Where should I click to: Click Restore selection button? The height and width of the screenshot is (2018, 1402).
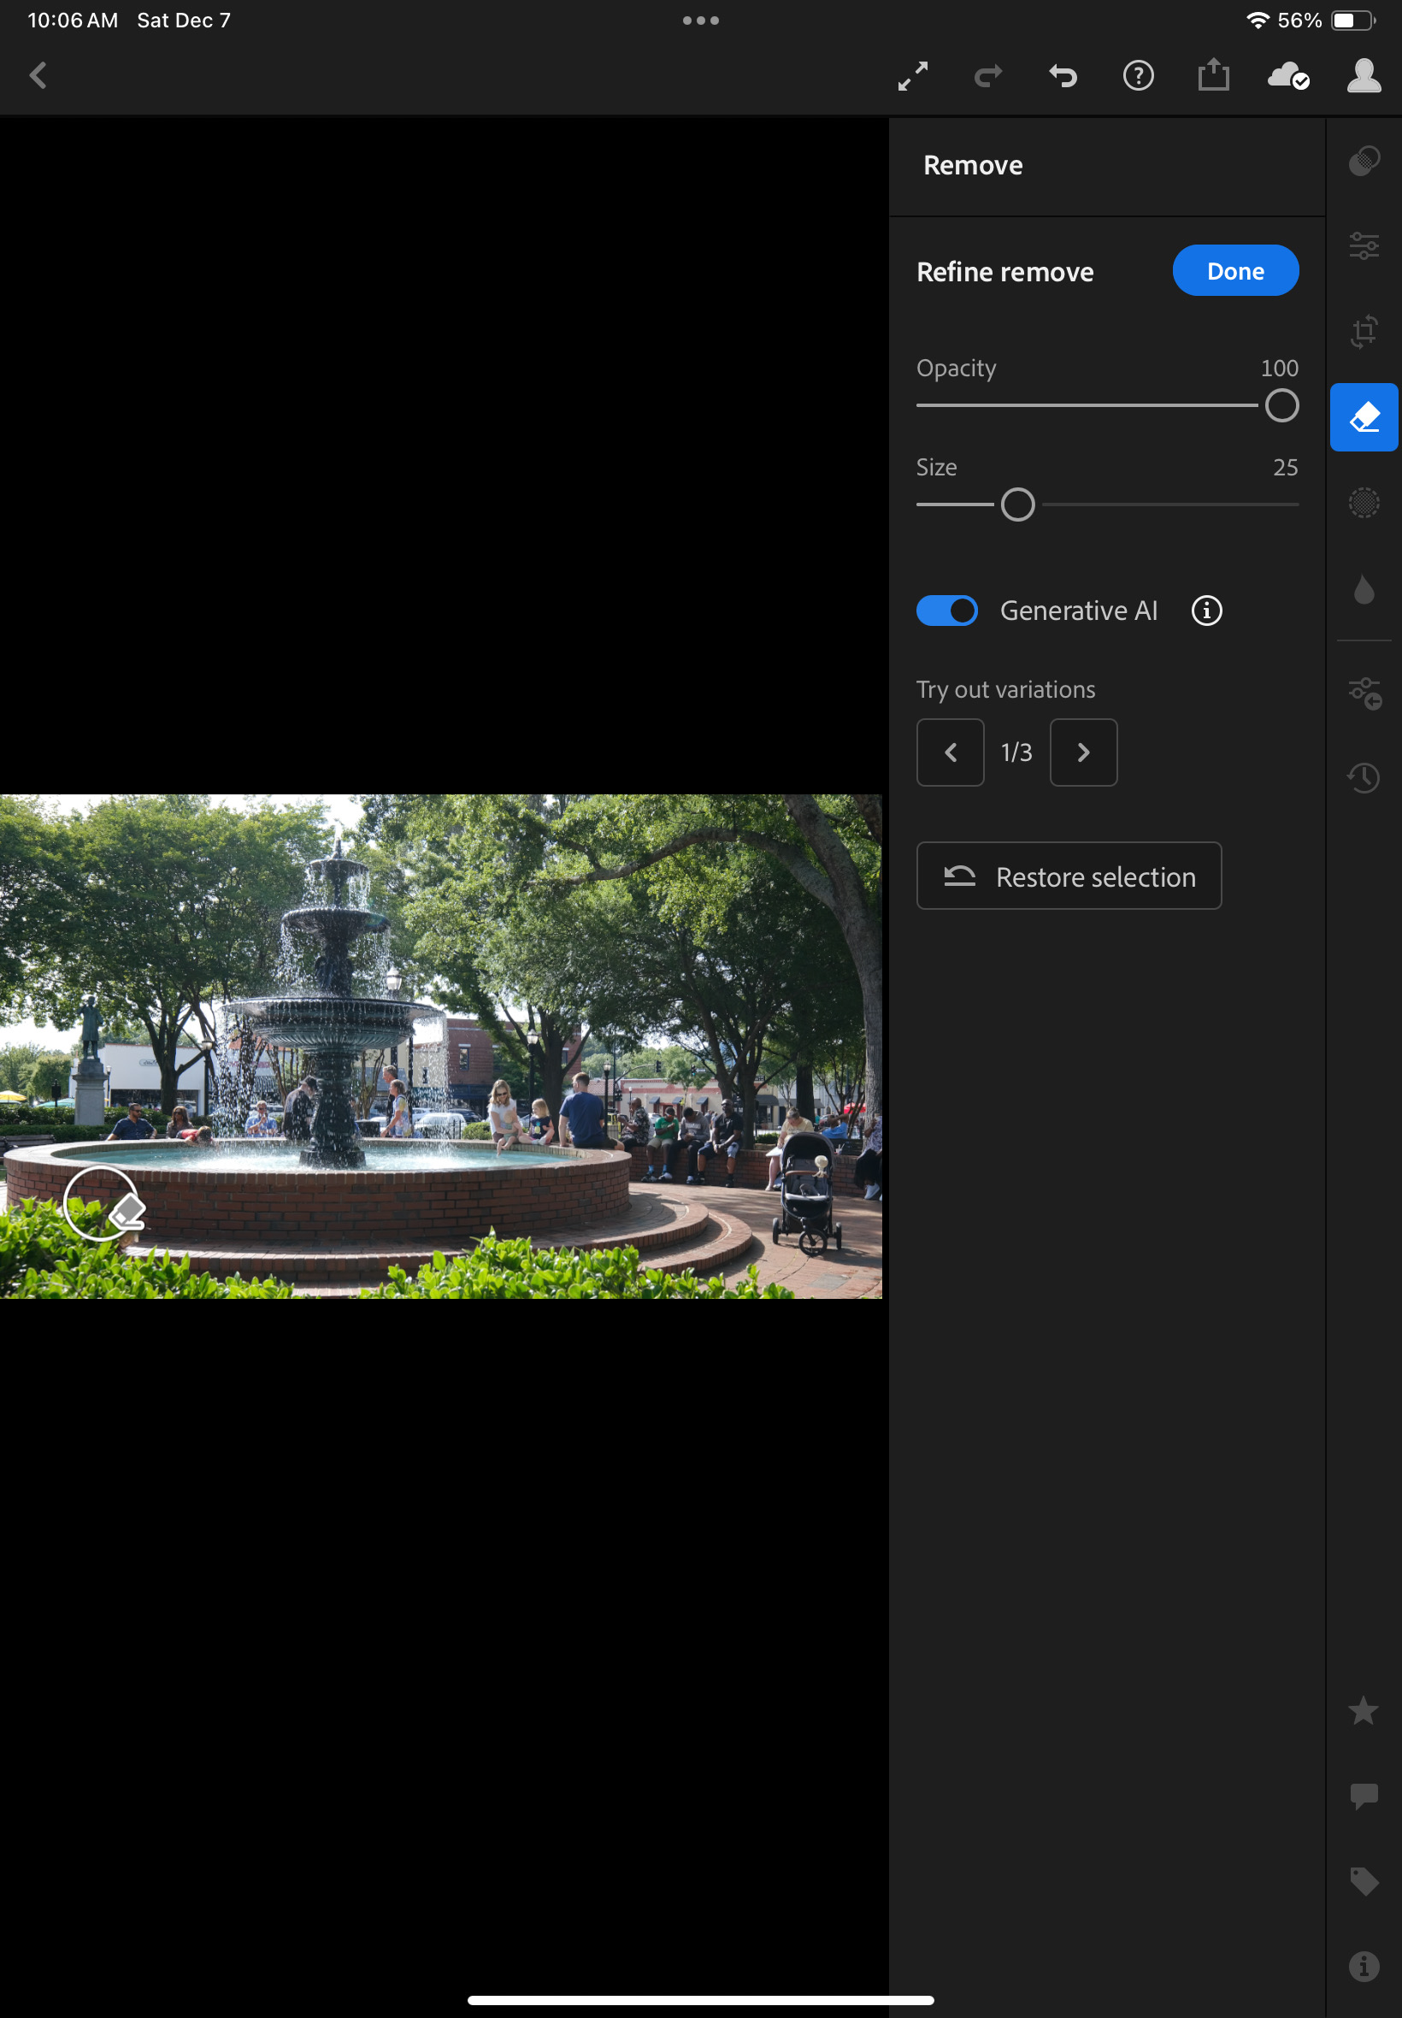[1069, 876]
